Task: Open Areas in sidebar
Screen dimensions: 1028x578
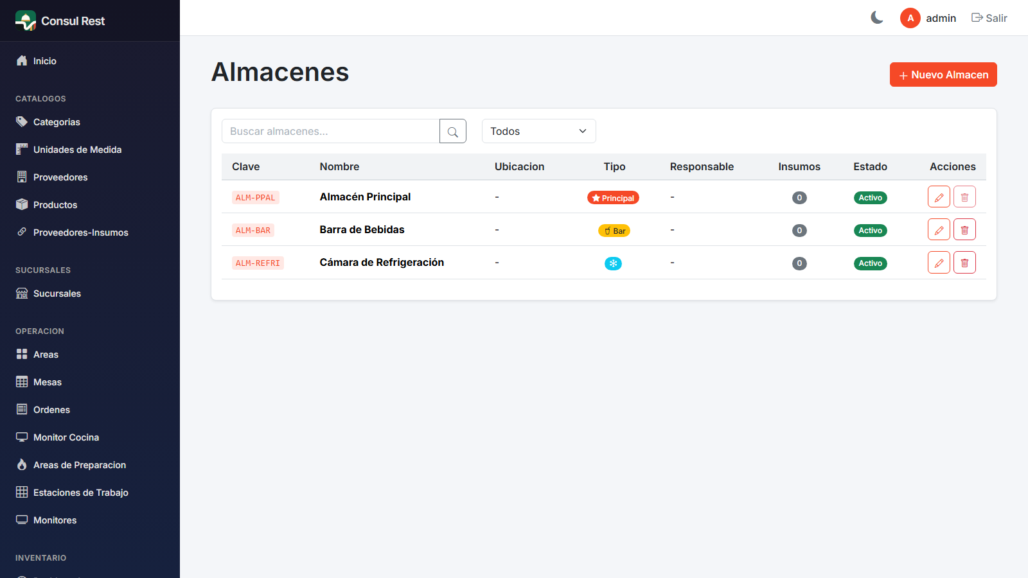Action: (90, 355)
